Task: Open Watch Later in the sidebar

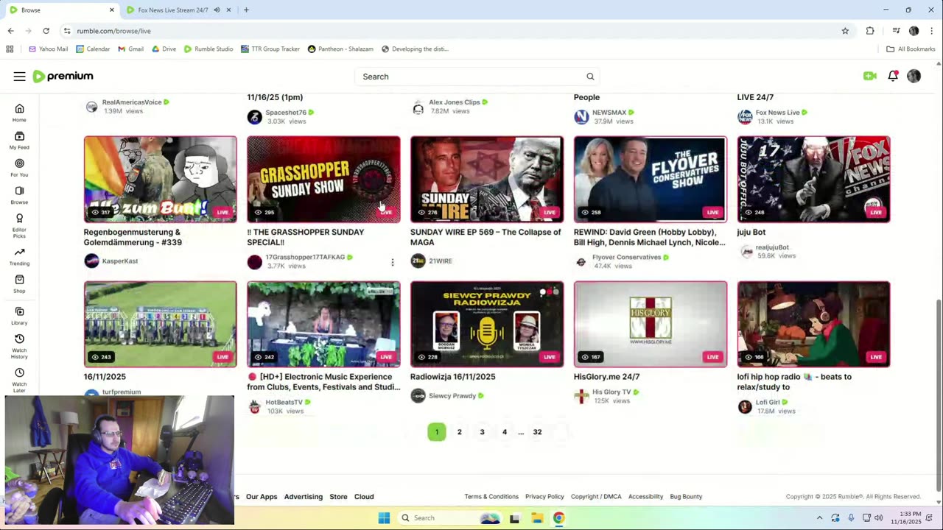Action: coord(19,380)
